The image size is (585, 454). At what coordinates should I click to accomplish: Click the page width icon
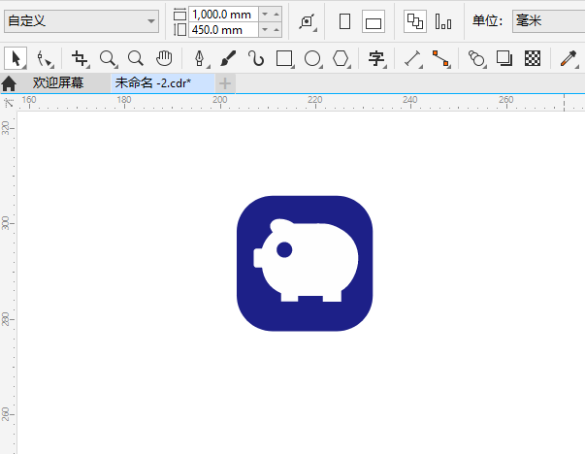(179, 15)
